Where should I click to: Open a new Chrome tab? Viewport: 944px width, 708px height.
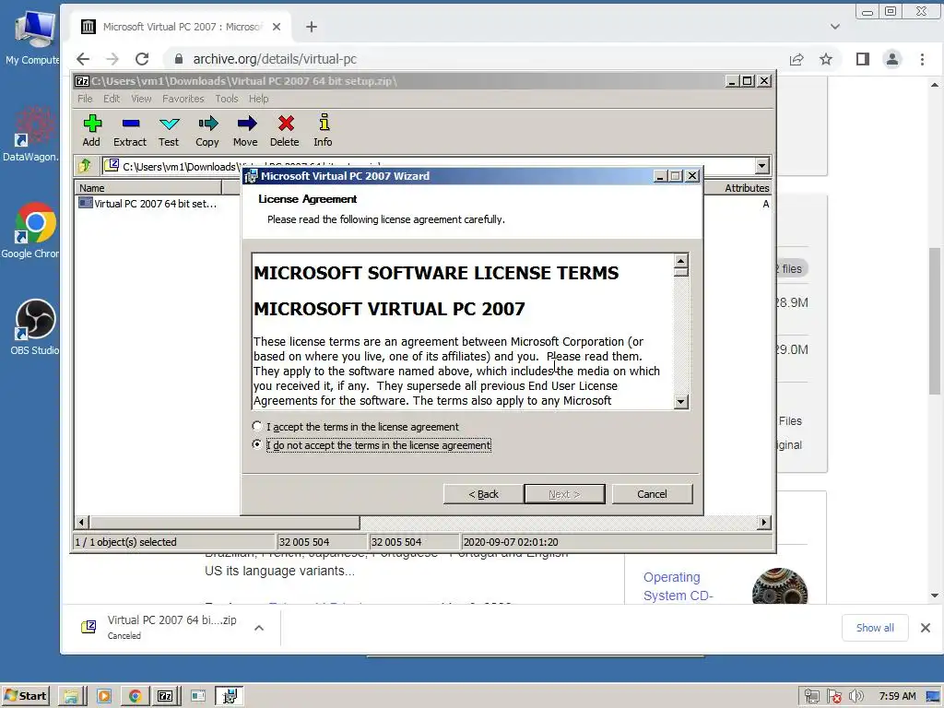[x=312, y=27]
